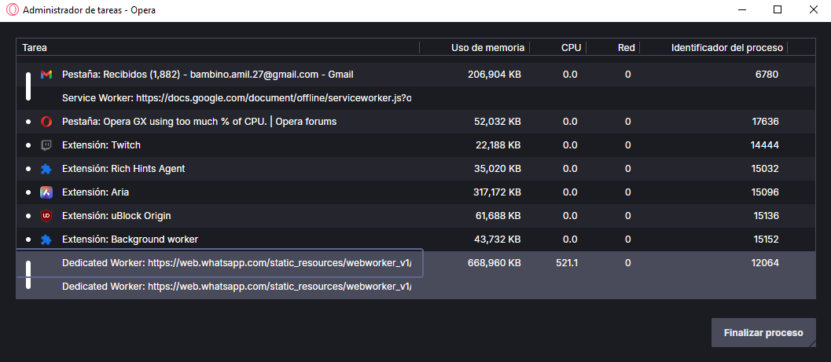The height and width of the screenshot is (362, 831).
Task: Click process ID 12064
Action: (x=765, y=263)
